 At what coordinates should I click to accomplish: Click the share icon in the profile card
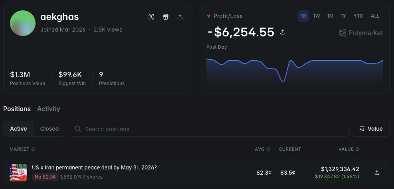point(180,17)
